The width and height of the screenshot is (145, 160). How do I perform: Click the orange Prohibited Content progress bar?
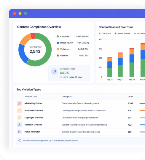[142, 110]
